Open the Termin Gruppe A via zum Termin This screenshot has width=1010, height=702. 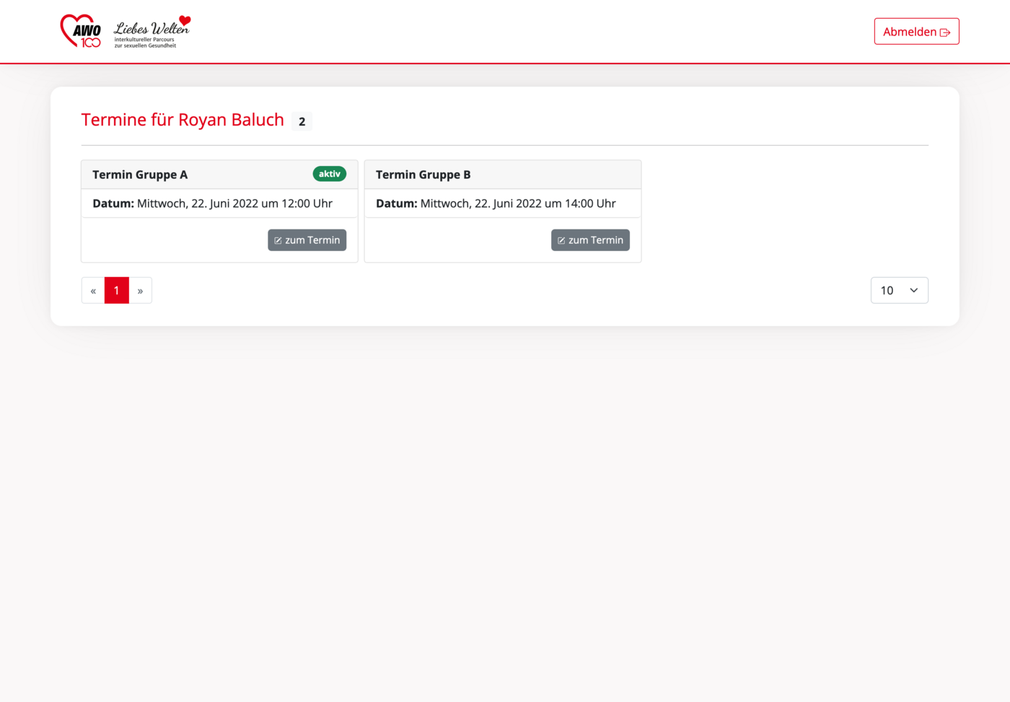pos(307,240)
